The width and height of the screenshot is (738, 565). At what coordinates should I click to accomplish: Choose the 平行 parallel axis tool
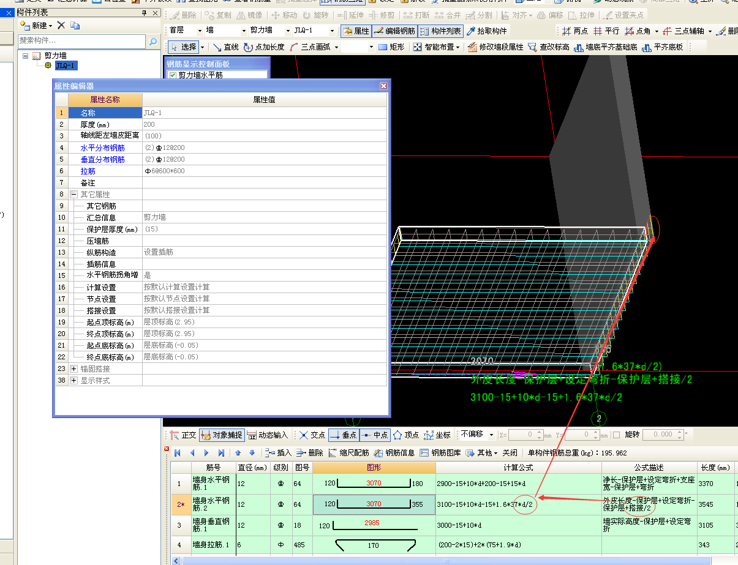(606, 31)
